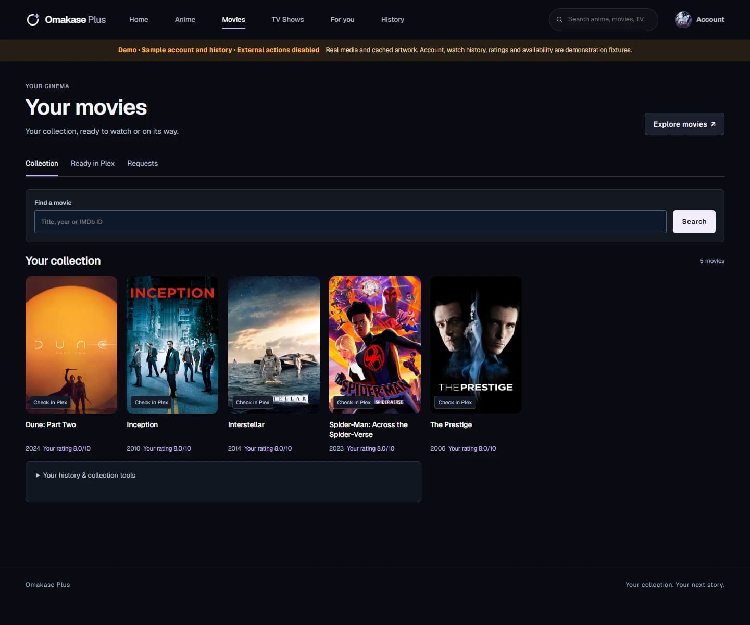The height and width of the screenshot is (625, 750).
Task: Open the Dune: Part Two poster
Action: pos(71,345)
